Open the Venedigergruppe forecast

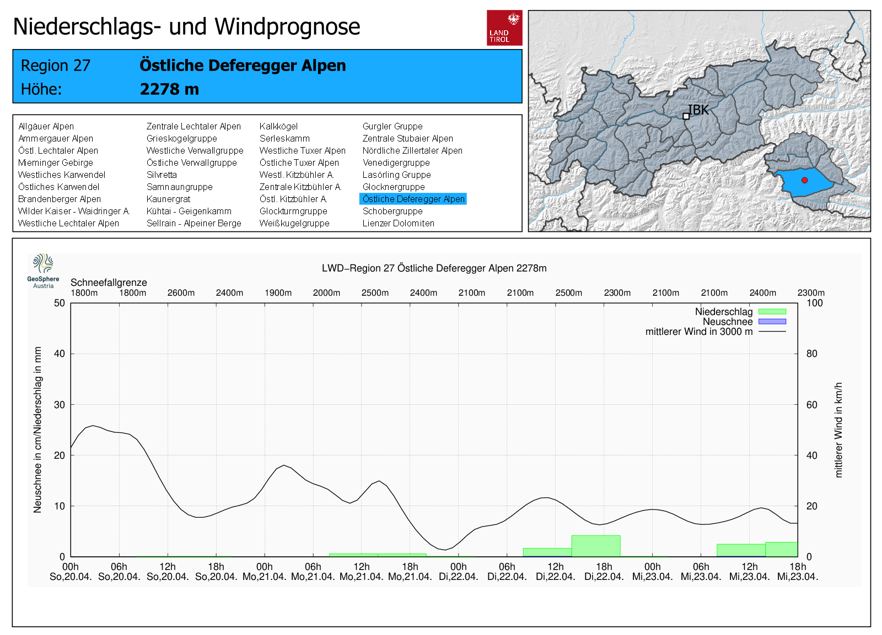[396, 162]
